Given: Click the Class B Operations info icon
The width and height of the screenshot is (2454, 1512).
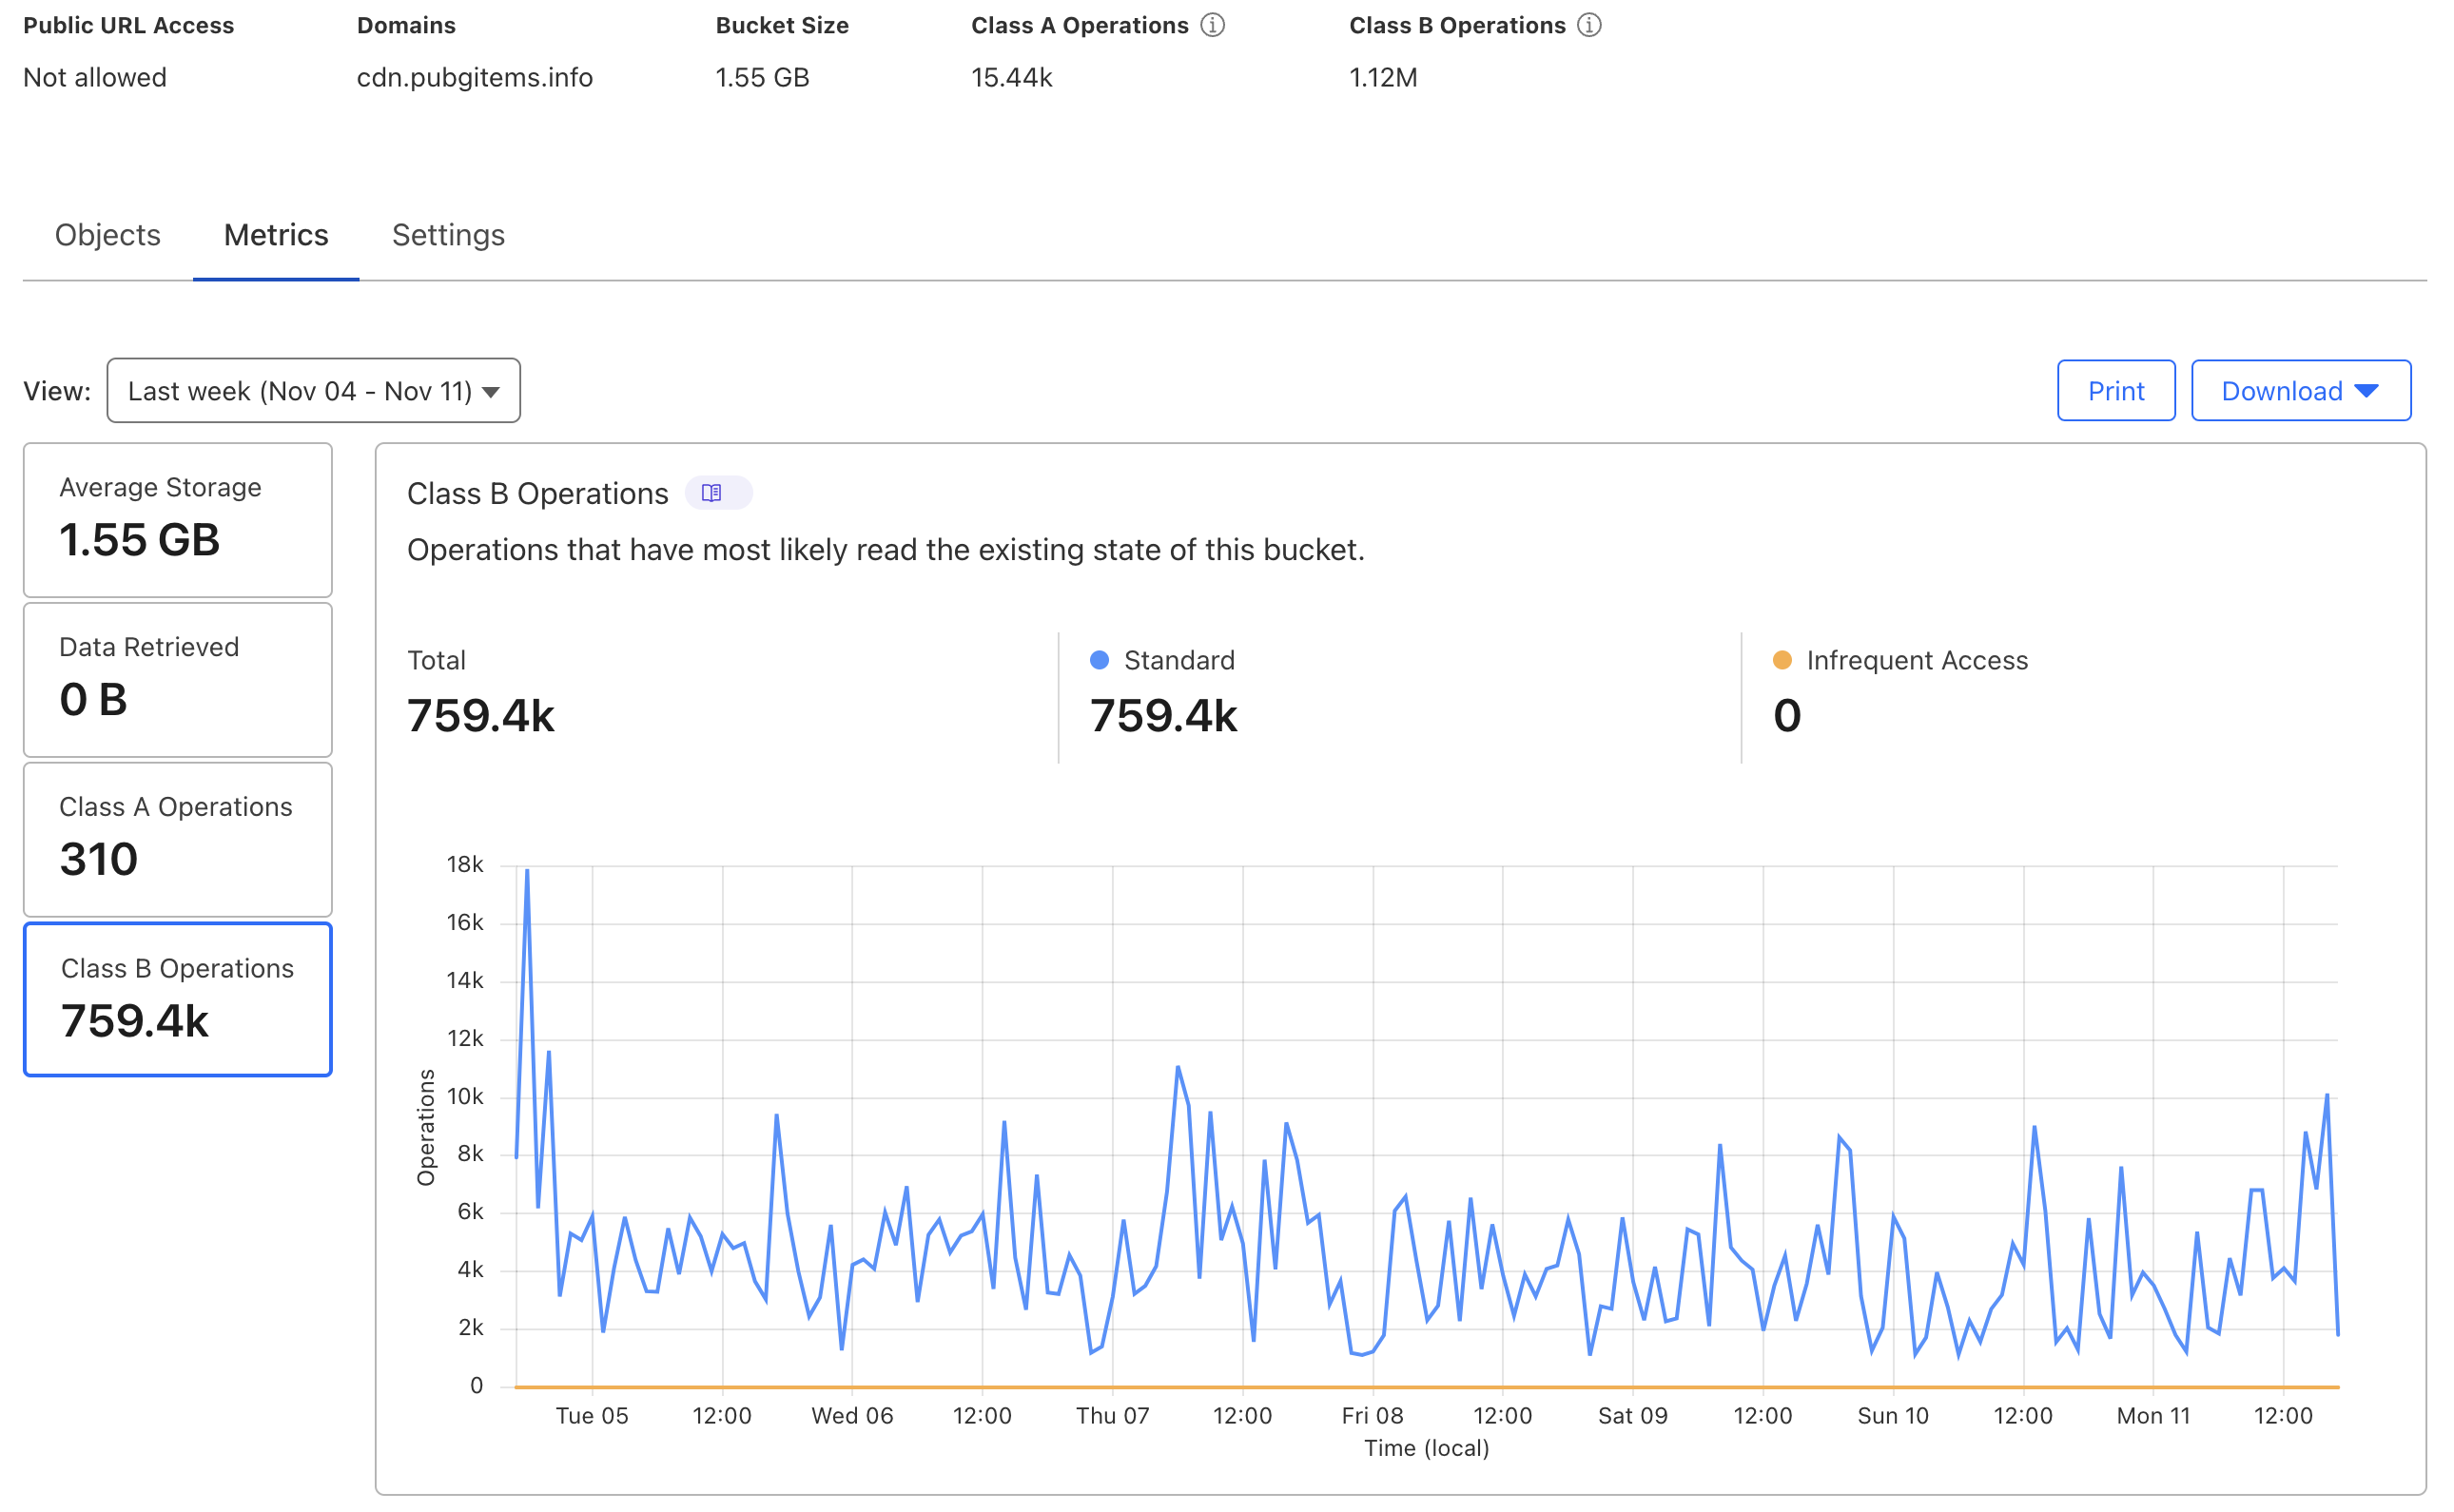Looking at the screenshot, I should click(x=1589, y=25).
